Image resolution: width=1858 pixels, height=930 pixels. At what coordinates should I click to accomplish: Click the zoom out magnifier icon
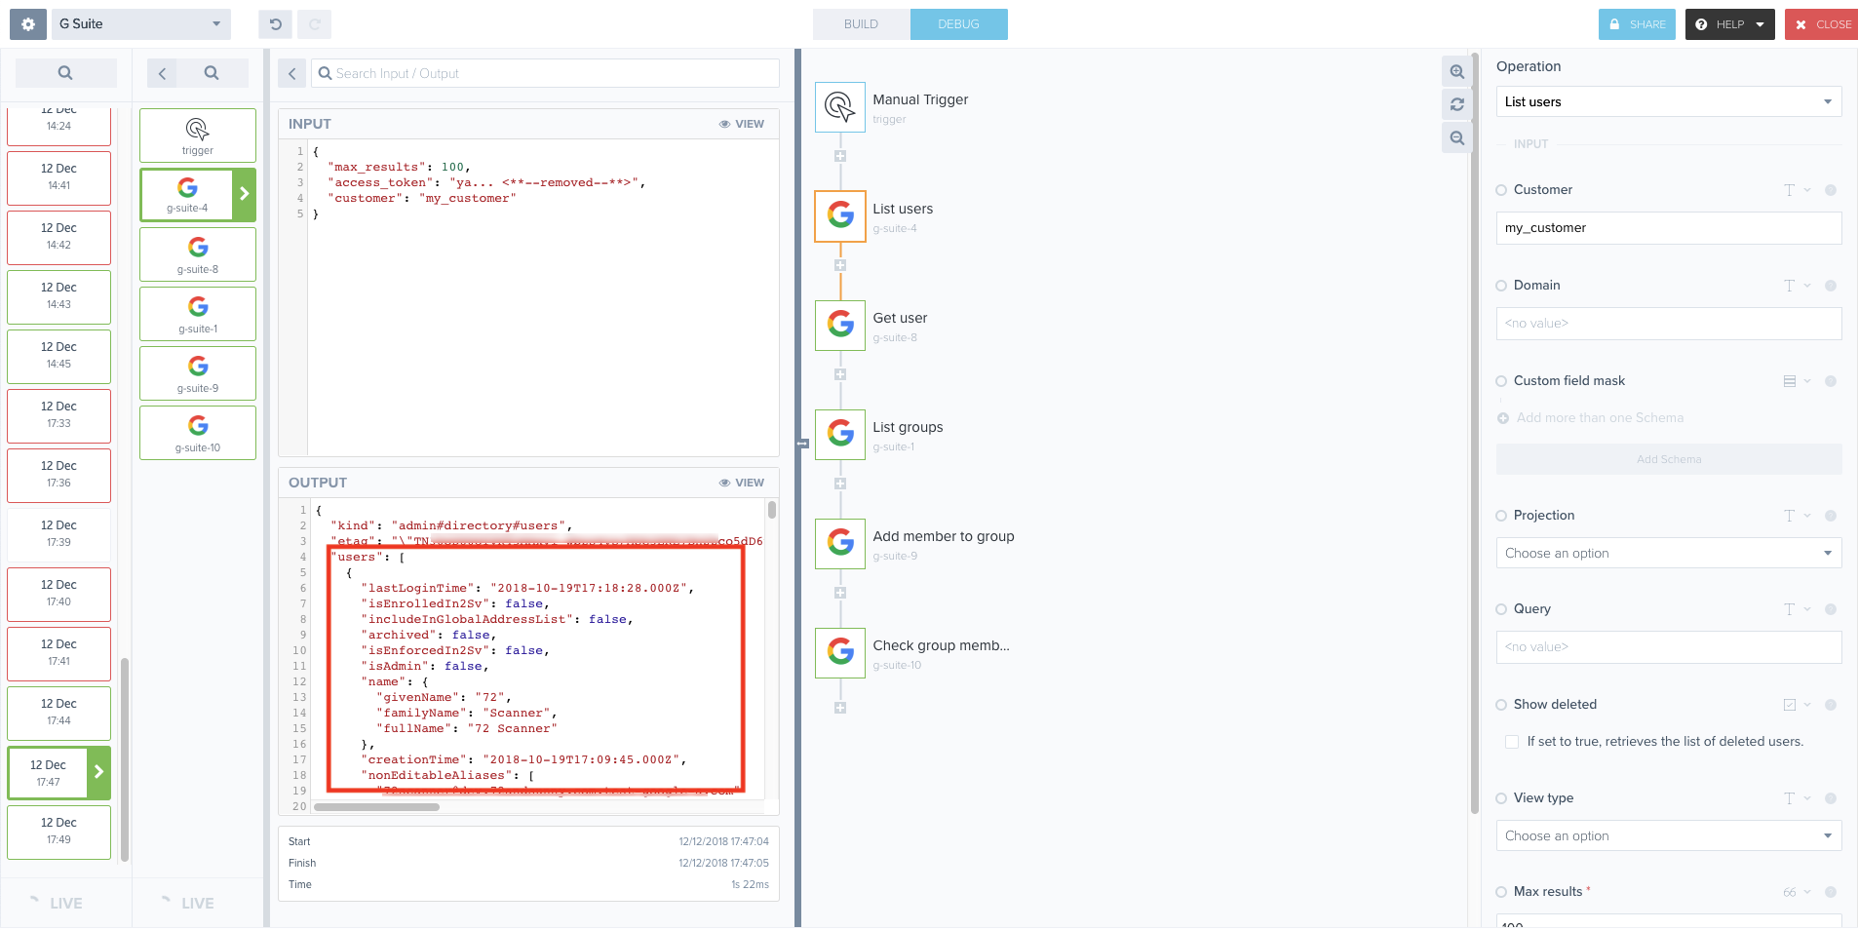[1456, 138]
